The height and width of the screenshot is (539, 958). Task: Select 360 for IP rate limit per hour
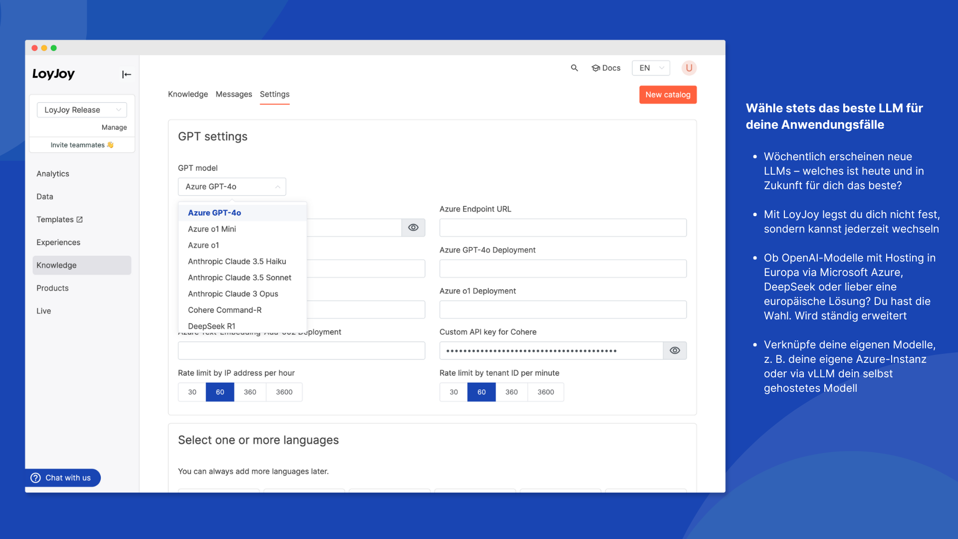click(250, 392)
